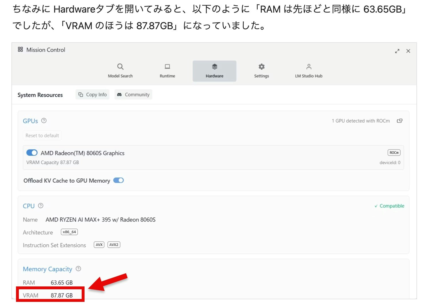Click the RAM value 63.65 GB
421x303 pixels.
62,282
